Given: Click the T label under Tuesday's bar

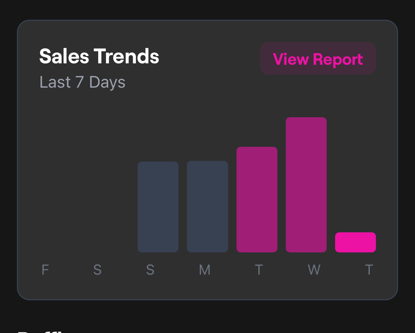Looking at the screenshot, I should pyautogui.click(x=259, y=270).
